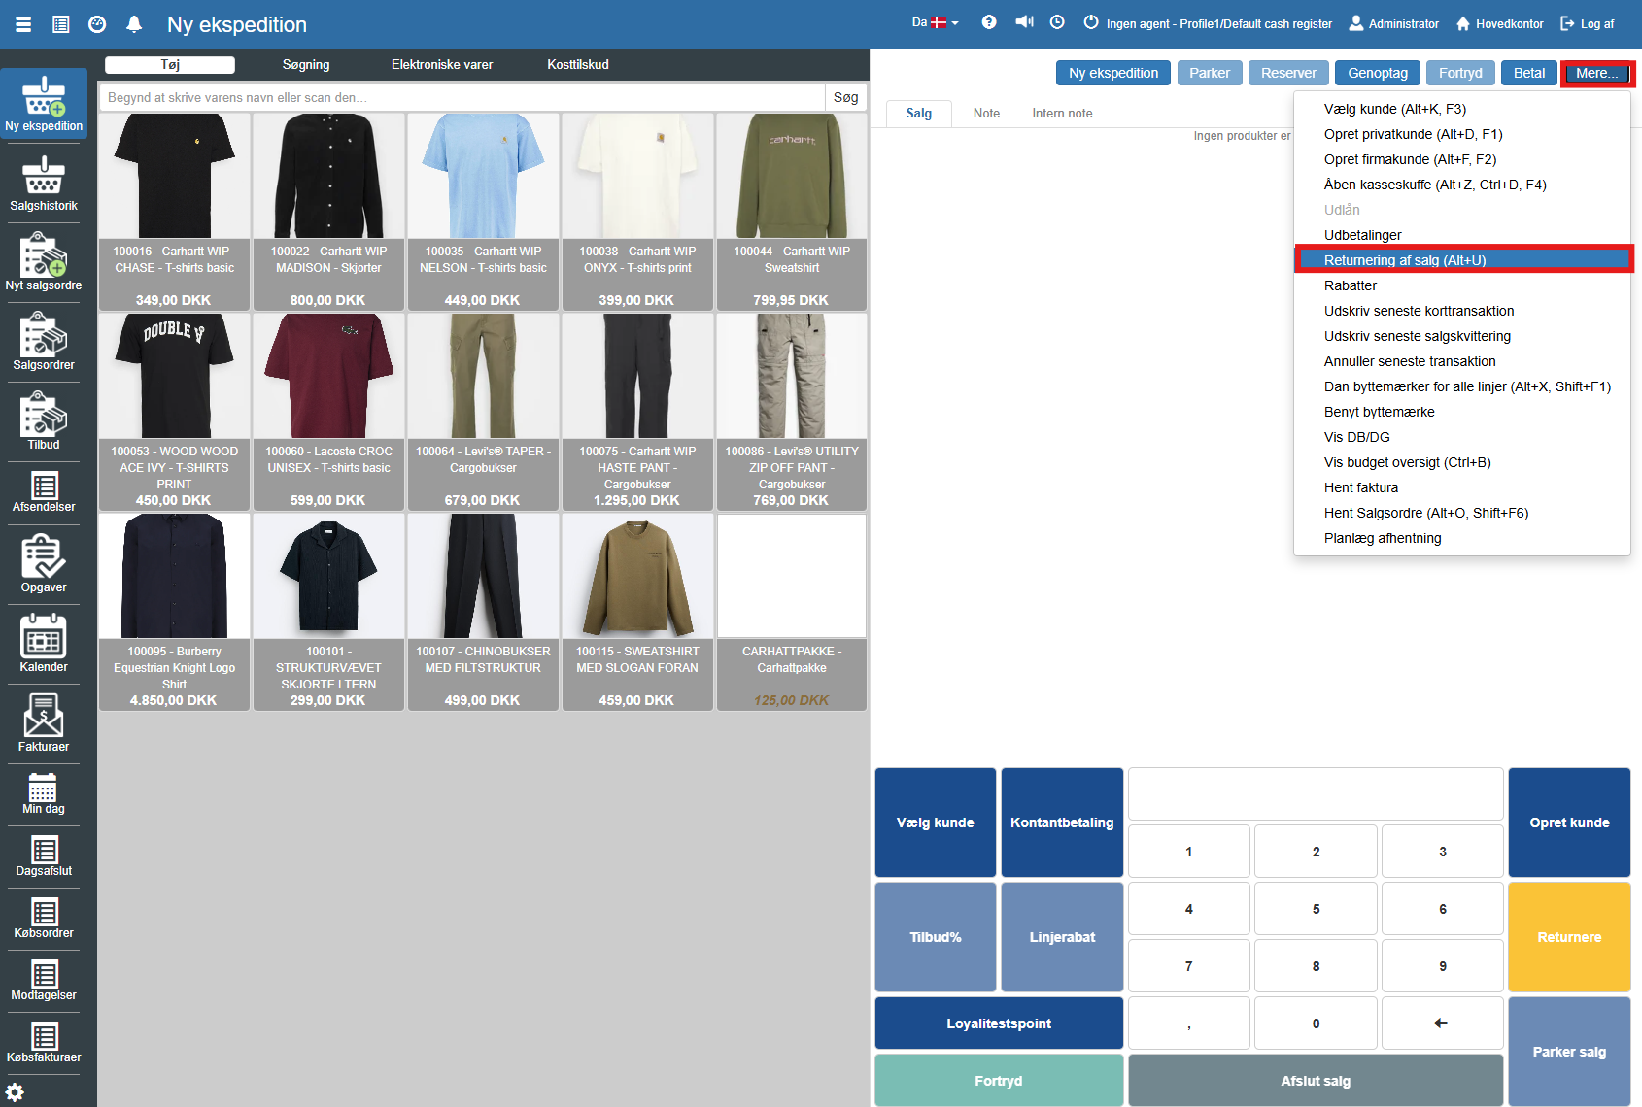This screenshot has height=1107, width=1642.
Task: Open Købsordrer in sidebar
Action: click(44, 919)
